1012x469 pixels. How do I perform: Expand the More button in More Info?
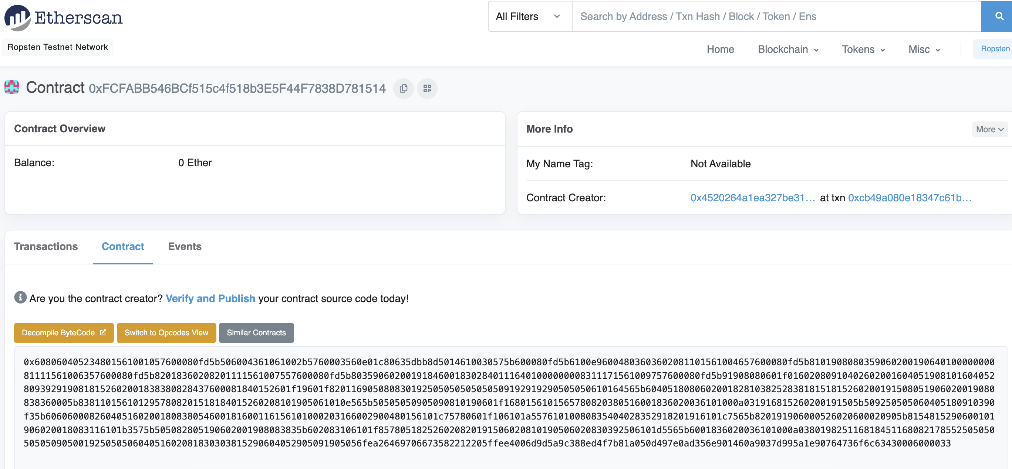pyautogui.click(x=989, y=129)
